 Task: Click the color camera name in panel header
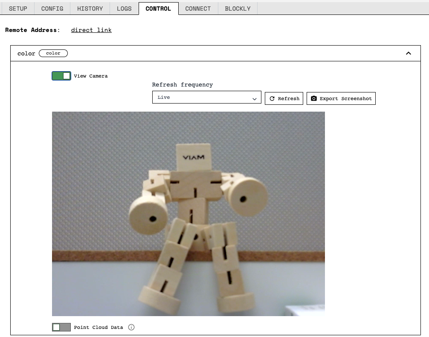[x=26, y=53]
